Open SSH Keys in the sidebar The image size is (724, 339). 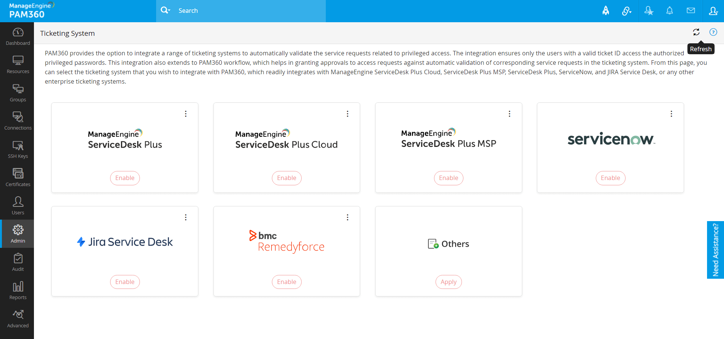(18, 150)
